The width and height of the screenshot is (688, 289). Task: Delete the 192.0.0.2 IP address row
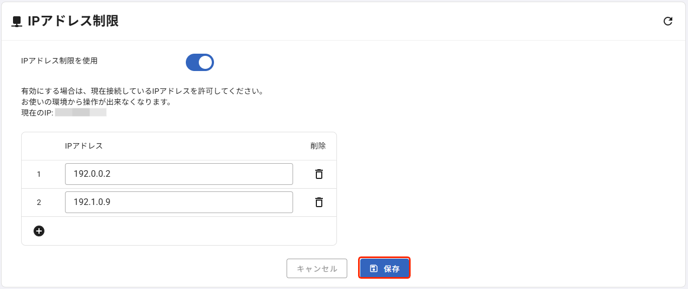[x=319, y=174]
